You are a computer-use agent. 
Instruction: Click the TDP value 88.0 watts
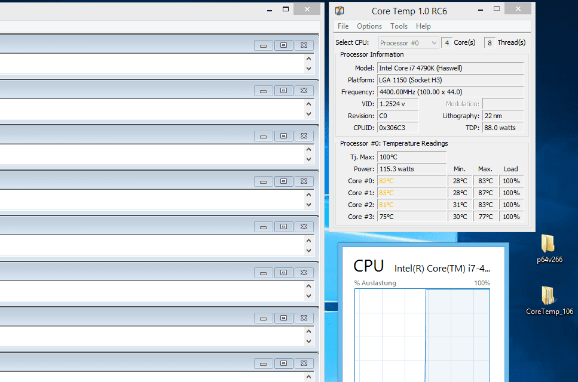pyautogui.click(x=503, y=128)
